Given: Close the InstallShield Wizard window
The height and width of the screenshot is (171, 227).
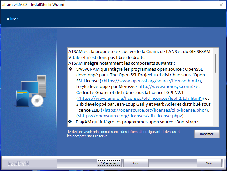Looking at the screenshot, I should click(x=220, y=5).
